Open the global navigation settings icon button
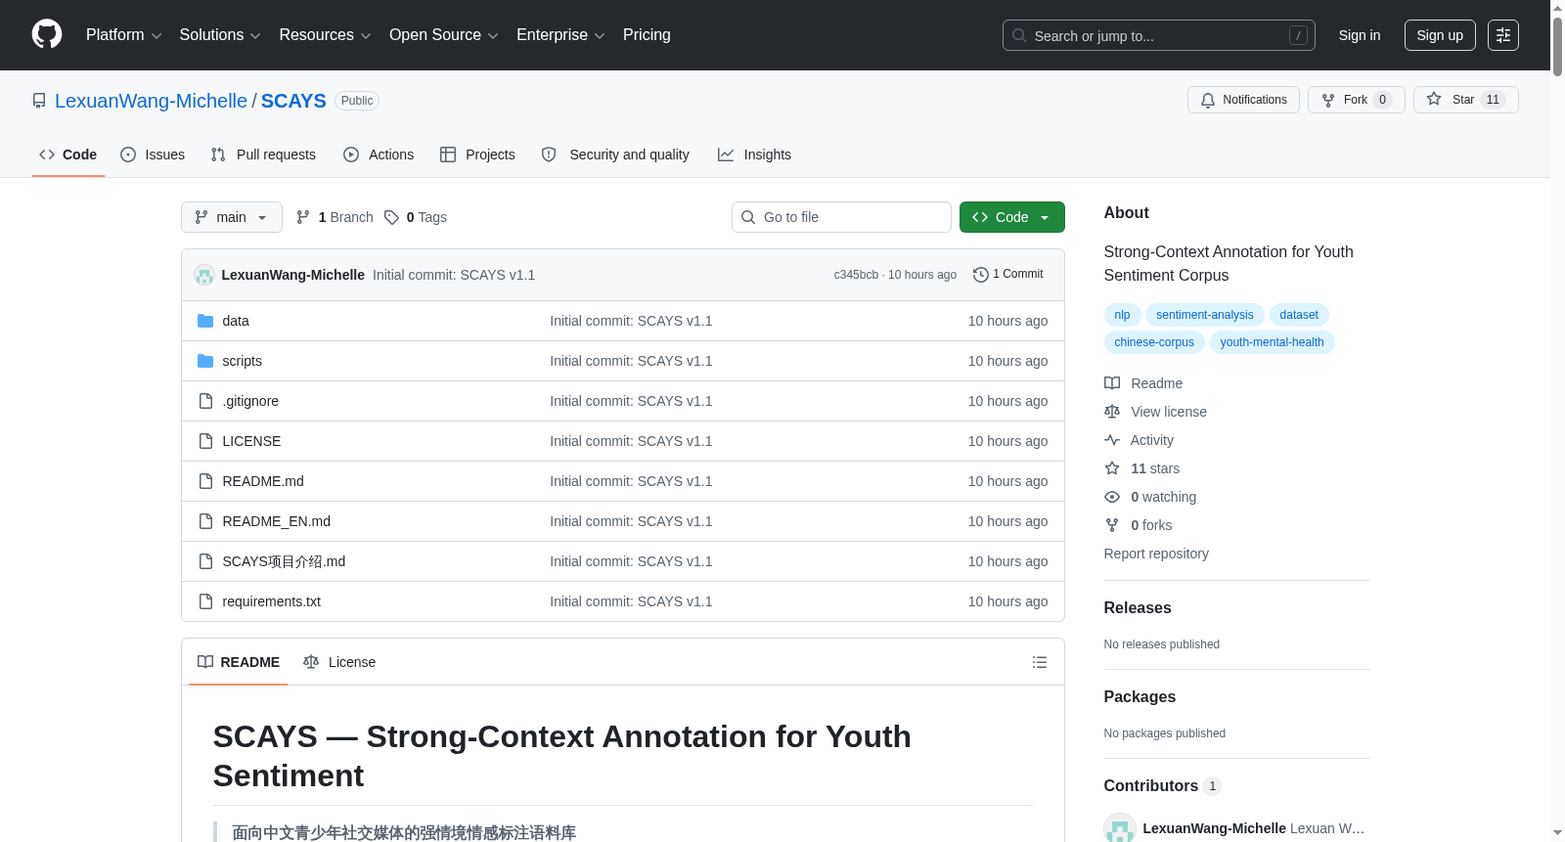The width and height of the screenshot is (1565, 842). tap(1503, 35)
